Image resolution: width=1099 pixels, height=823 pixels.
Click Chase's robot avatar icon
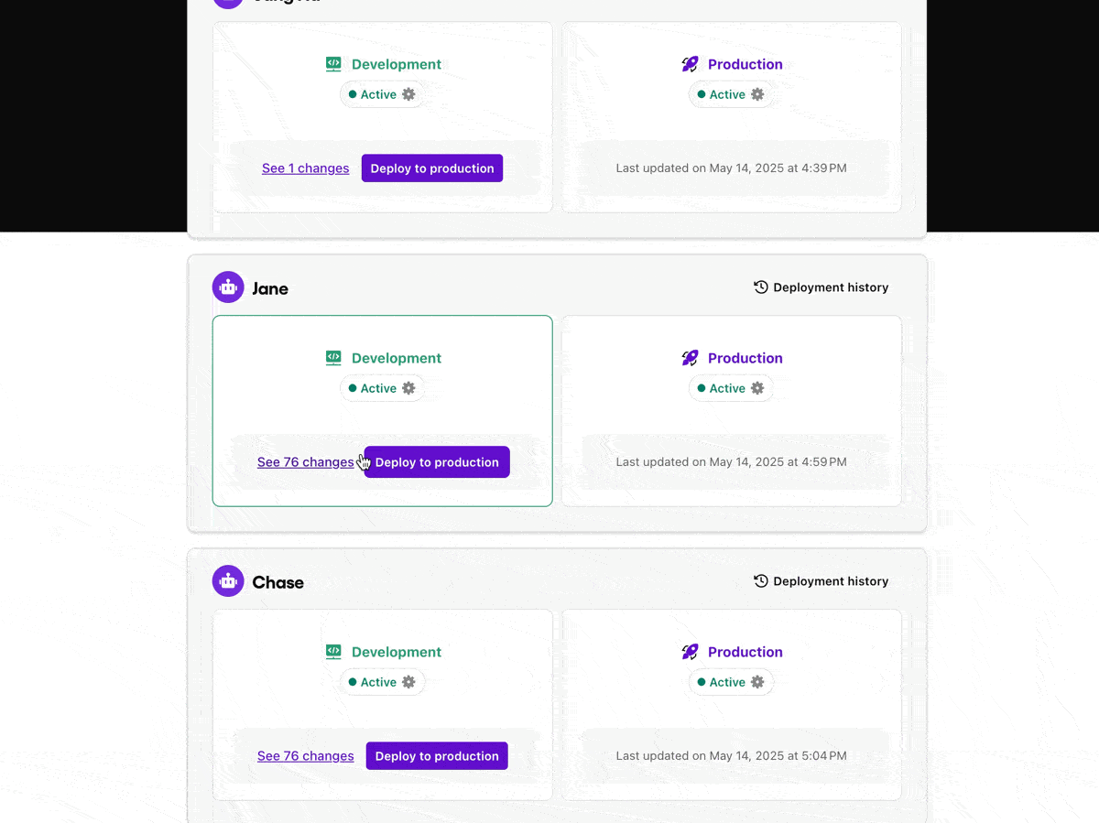pos(227,580)
